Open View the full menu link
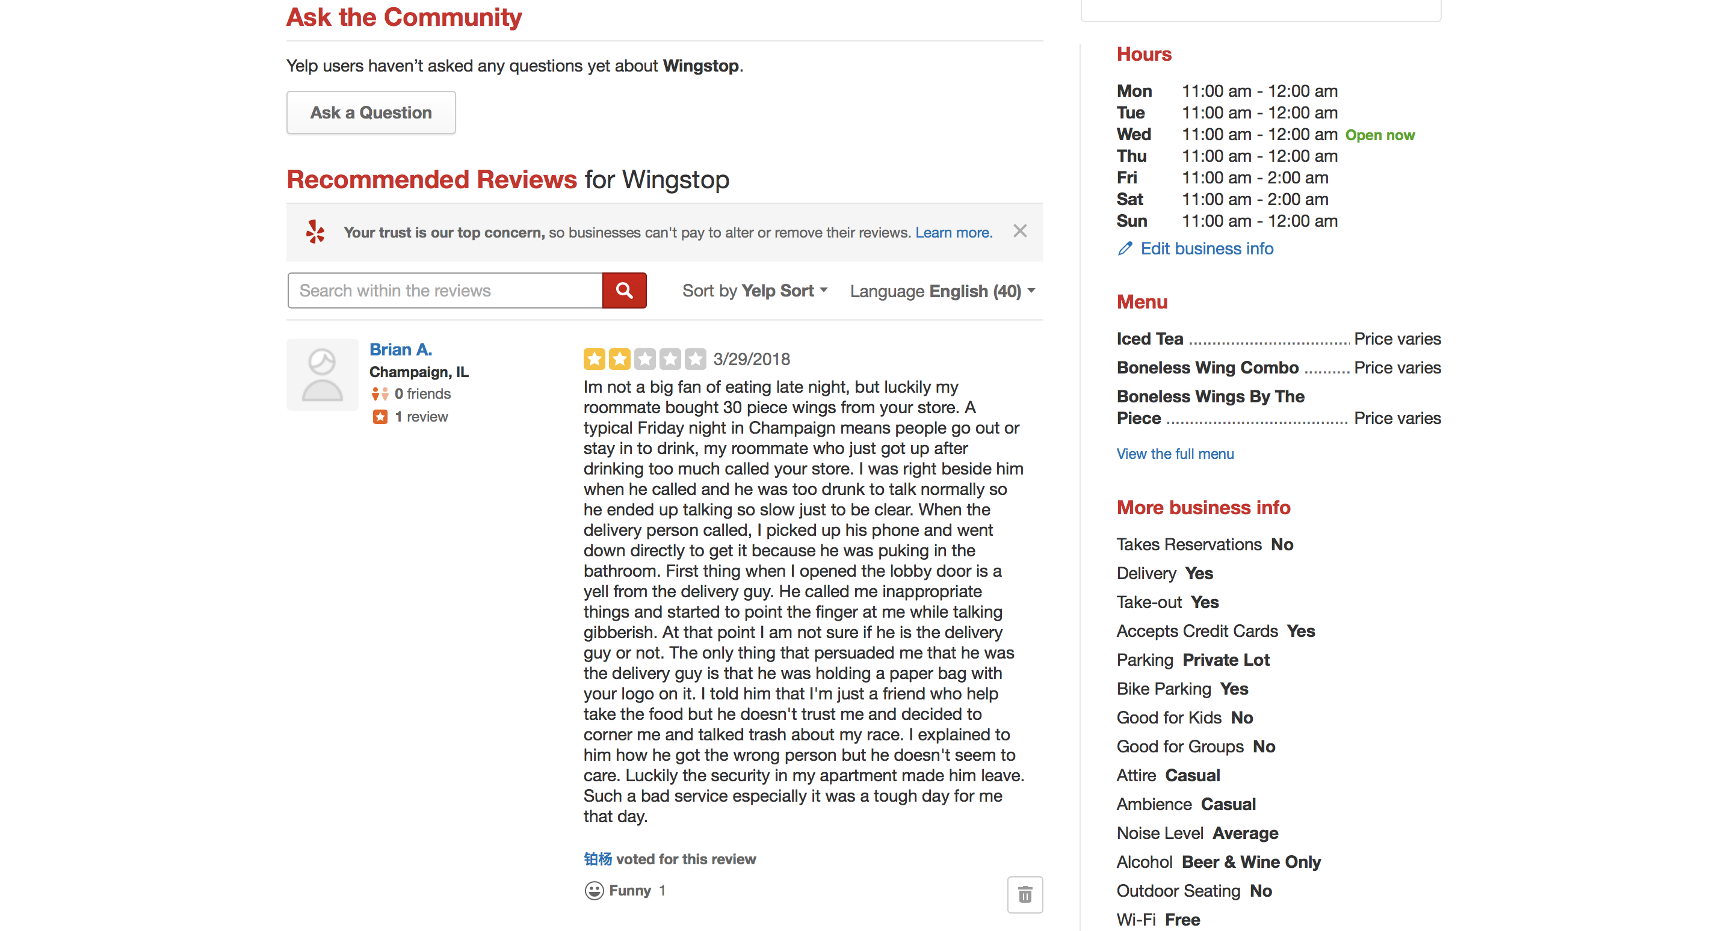Screen dimensions: 1730x931 click(1175, 453)
